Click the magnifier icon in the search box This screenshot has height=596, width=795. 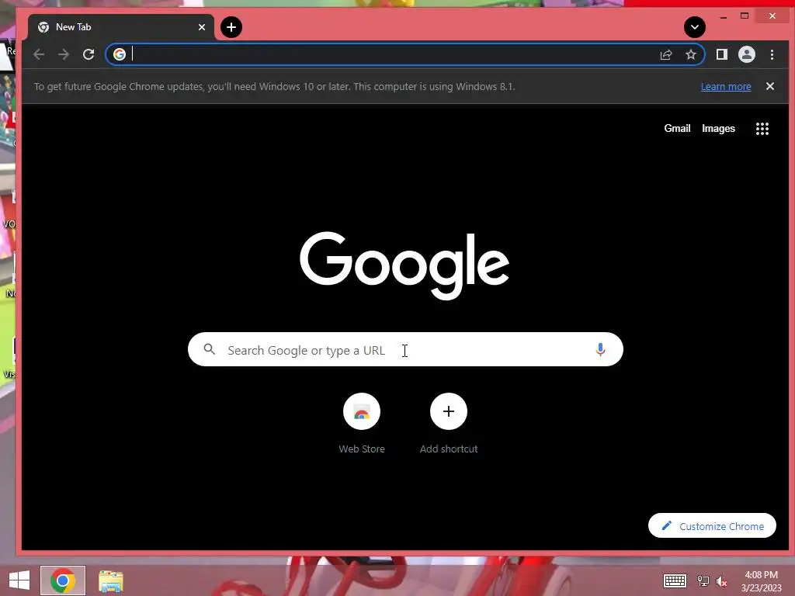(x=210, y=349)
